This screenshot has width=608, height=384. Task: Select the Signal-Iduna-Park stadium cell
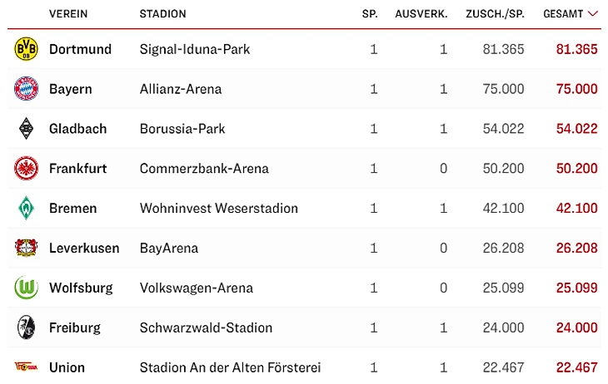click(x=195, y=49)
